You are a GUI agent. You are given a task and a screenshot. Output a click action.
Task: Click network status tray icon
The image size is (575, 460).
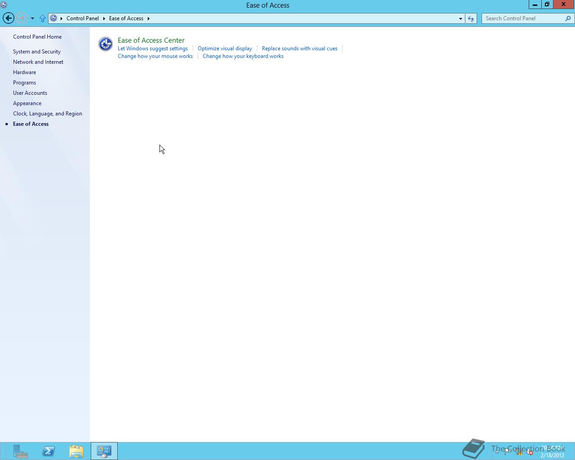click(x=519, y=452)
